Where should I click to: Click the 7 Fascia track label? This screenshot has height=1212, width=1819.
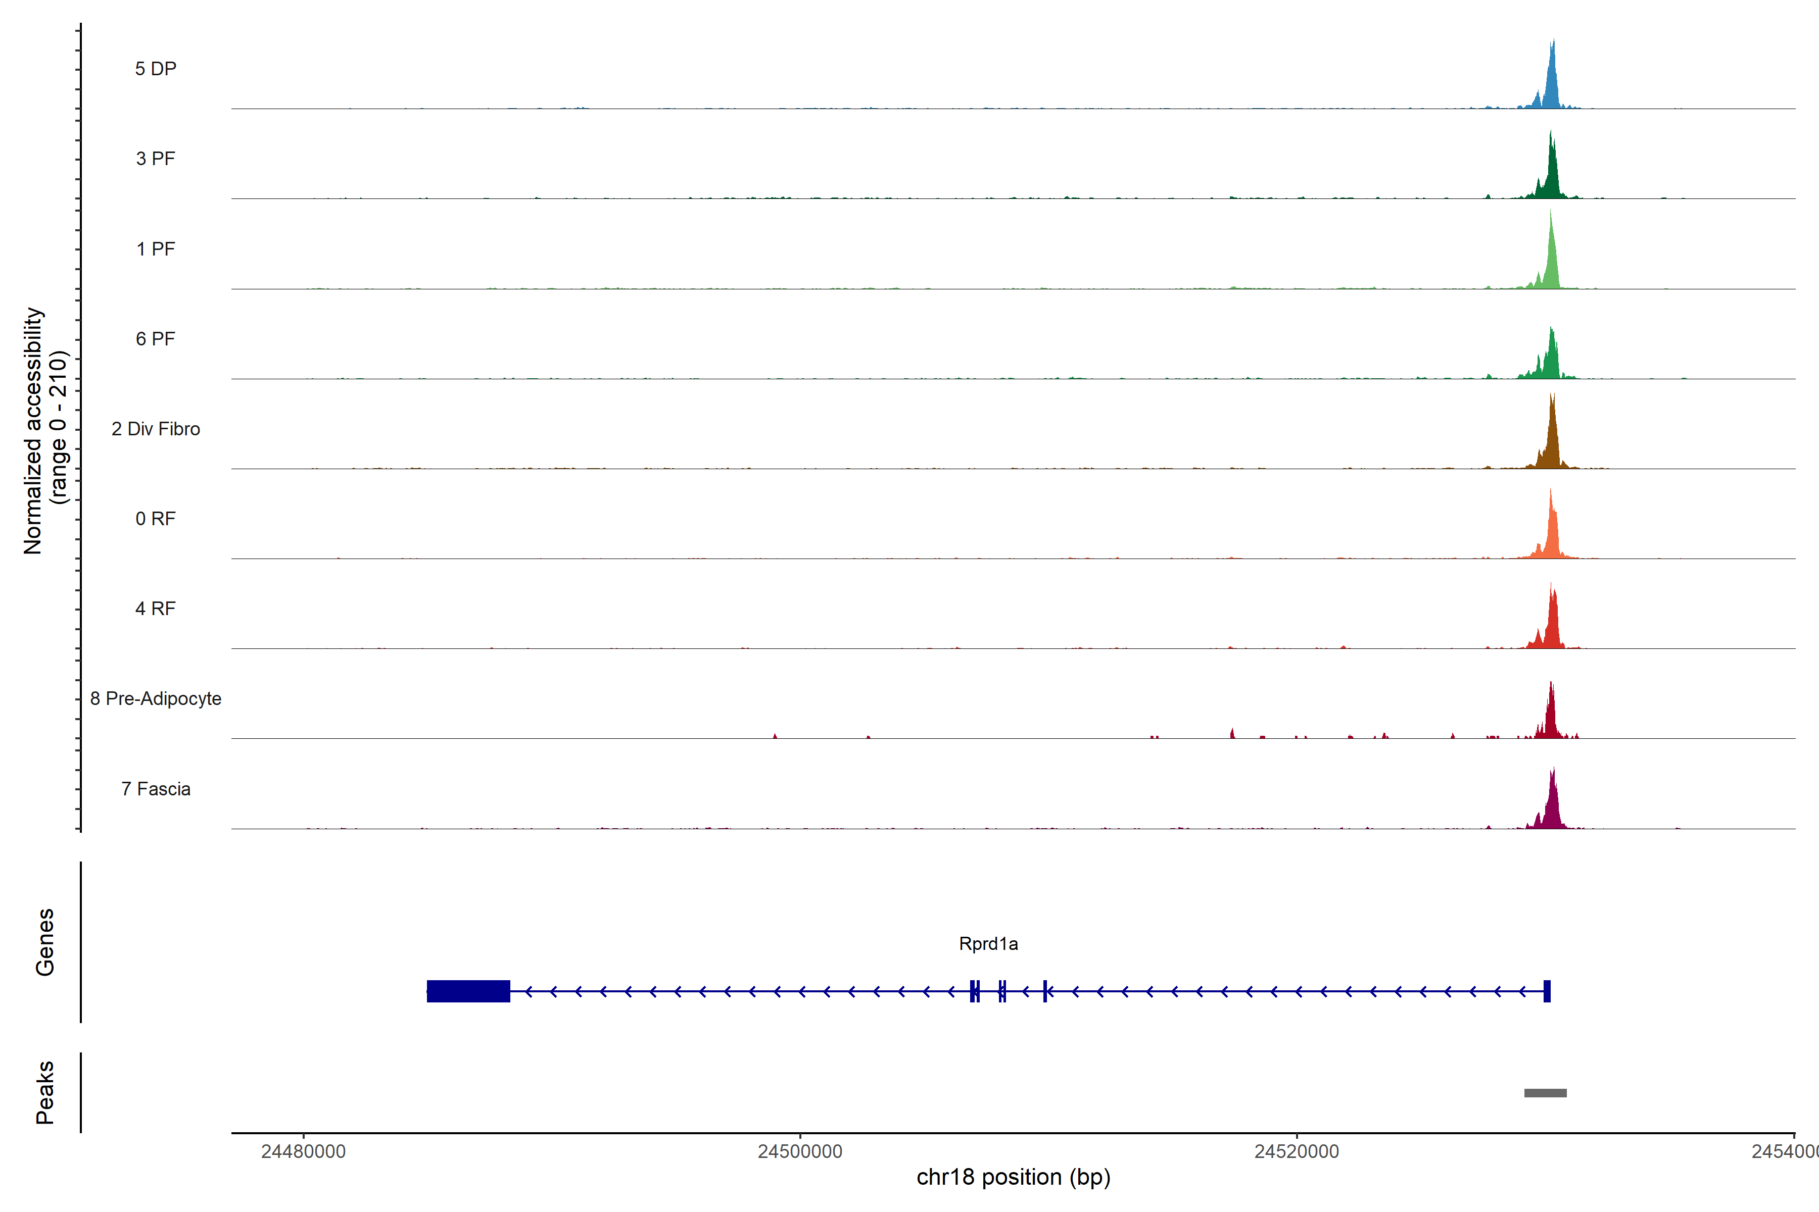[x=156, y=789]
